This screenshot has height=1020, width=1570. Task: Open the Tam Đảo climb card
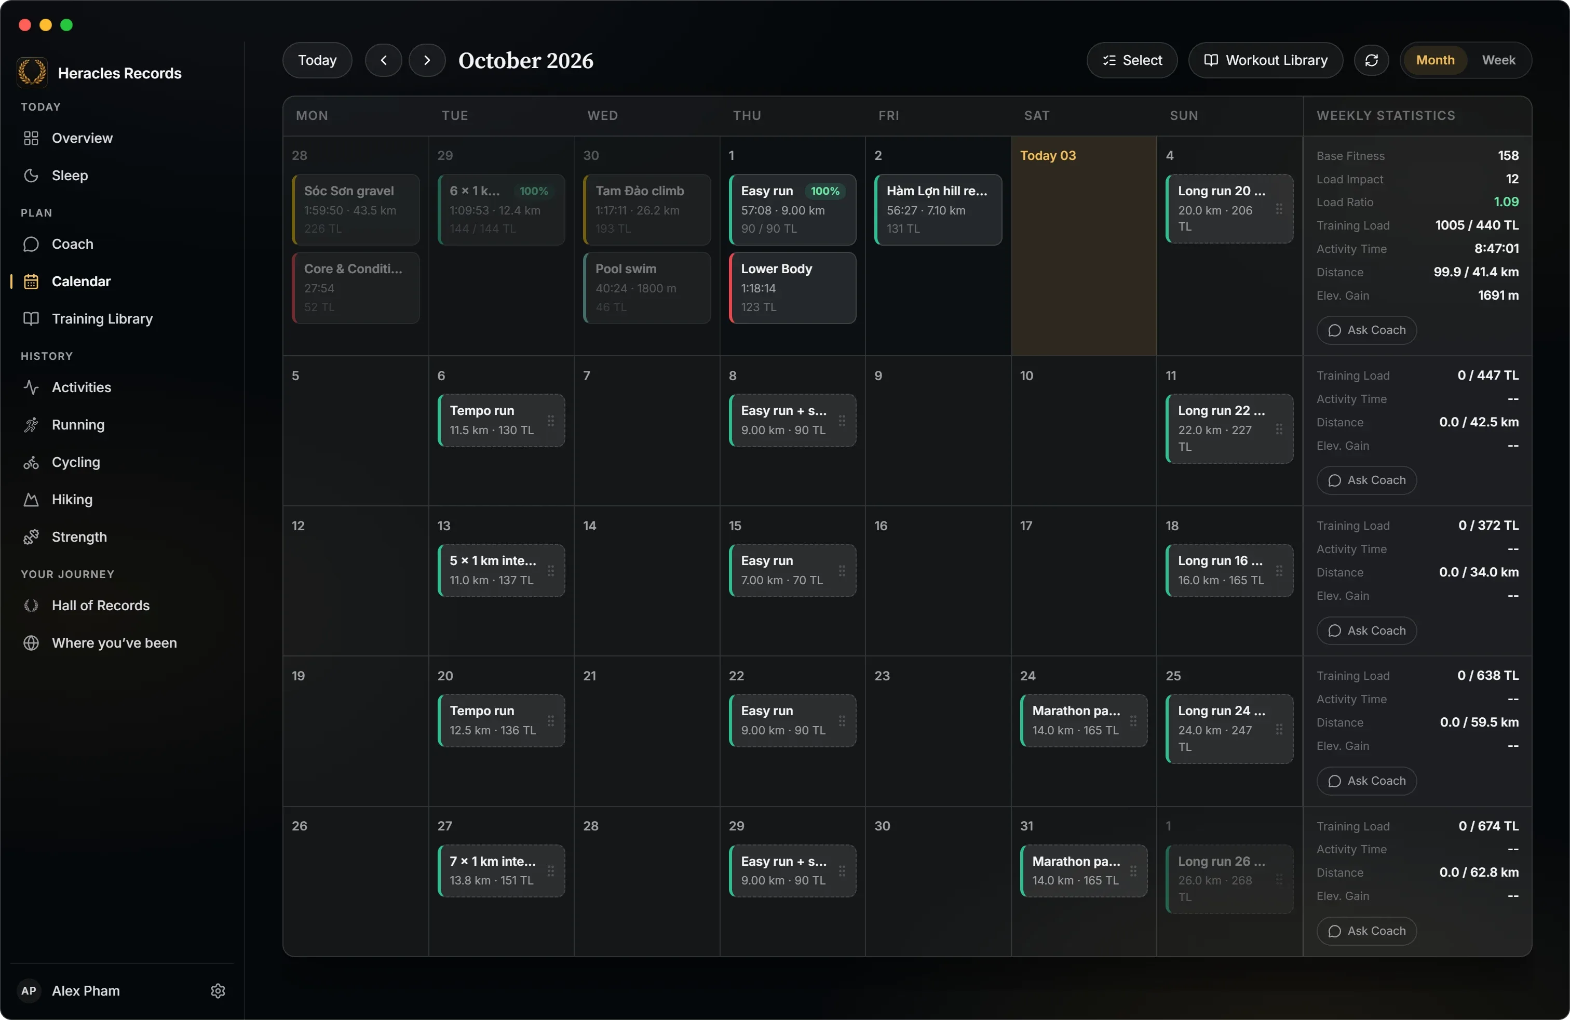pyautogui.click(x=646, y=210)
